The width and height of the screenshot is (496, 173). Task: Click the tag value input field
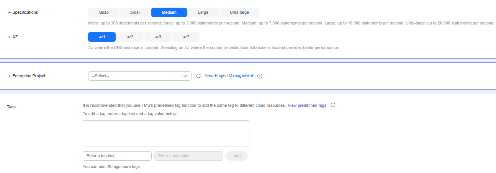point(188,156)
